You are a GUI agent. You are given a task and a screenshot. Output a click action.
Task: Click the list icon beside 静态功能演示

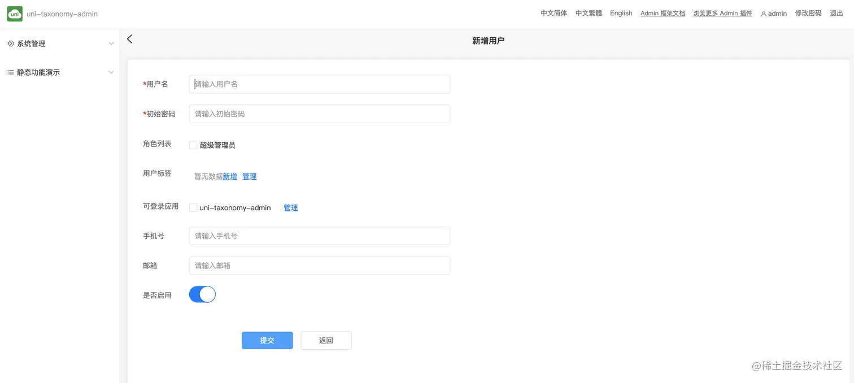click(x=10, y=72)
